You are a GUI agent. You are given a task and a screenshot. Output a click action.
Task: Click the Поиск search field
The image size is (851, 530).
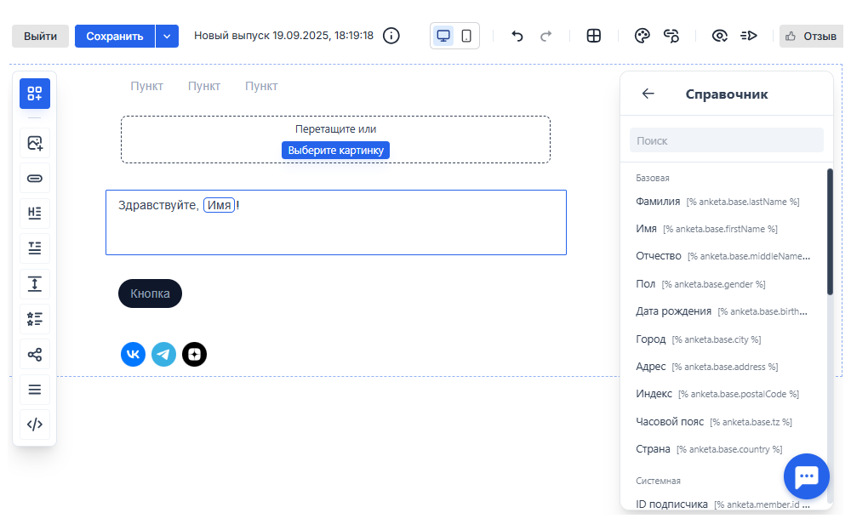pyautogui.click(x=726, y=140)
